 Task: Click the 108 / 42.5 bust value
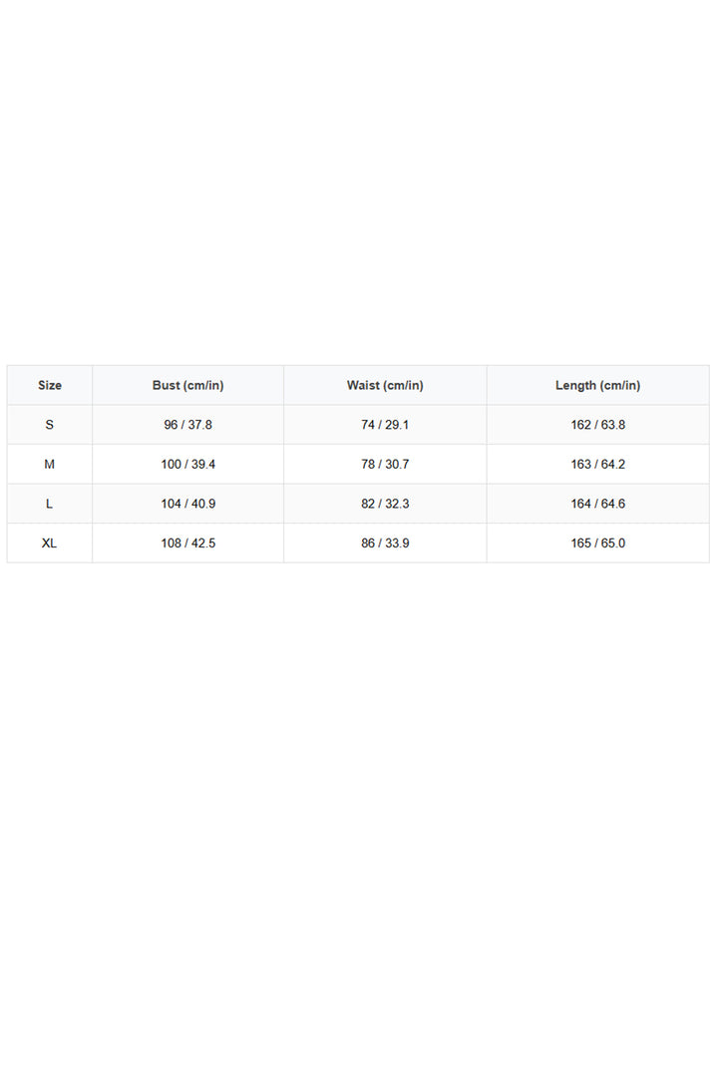pos(188,543)
